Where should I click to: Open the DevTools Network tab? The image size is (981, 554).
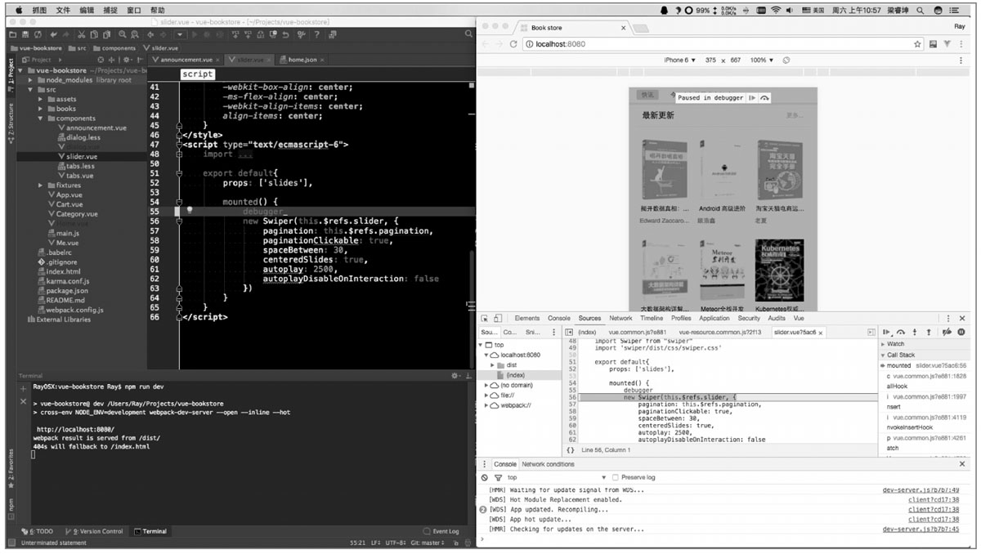tap(620, 319)
